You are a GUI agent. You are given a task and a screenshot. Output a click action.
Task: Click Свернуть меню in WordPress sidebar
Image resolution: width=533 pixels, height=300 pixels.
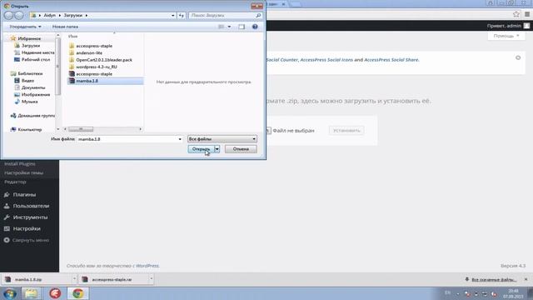[x=31, y=240]
